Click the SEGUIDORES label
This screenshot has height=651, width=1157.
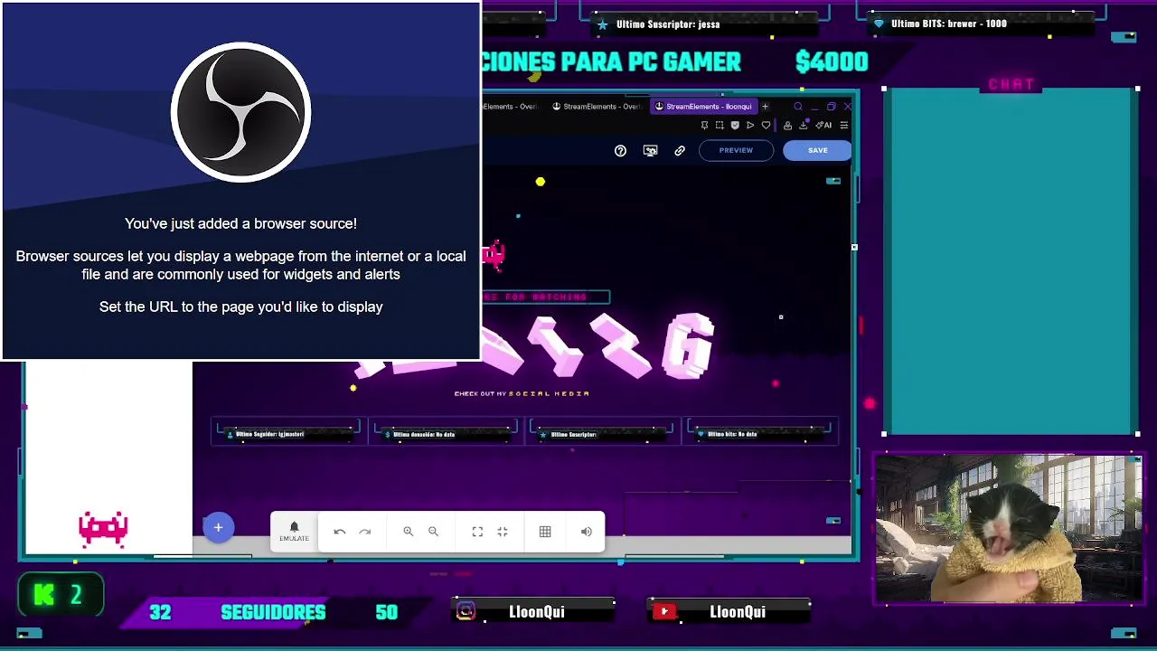273,613
